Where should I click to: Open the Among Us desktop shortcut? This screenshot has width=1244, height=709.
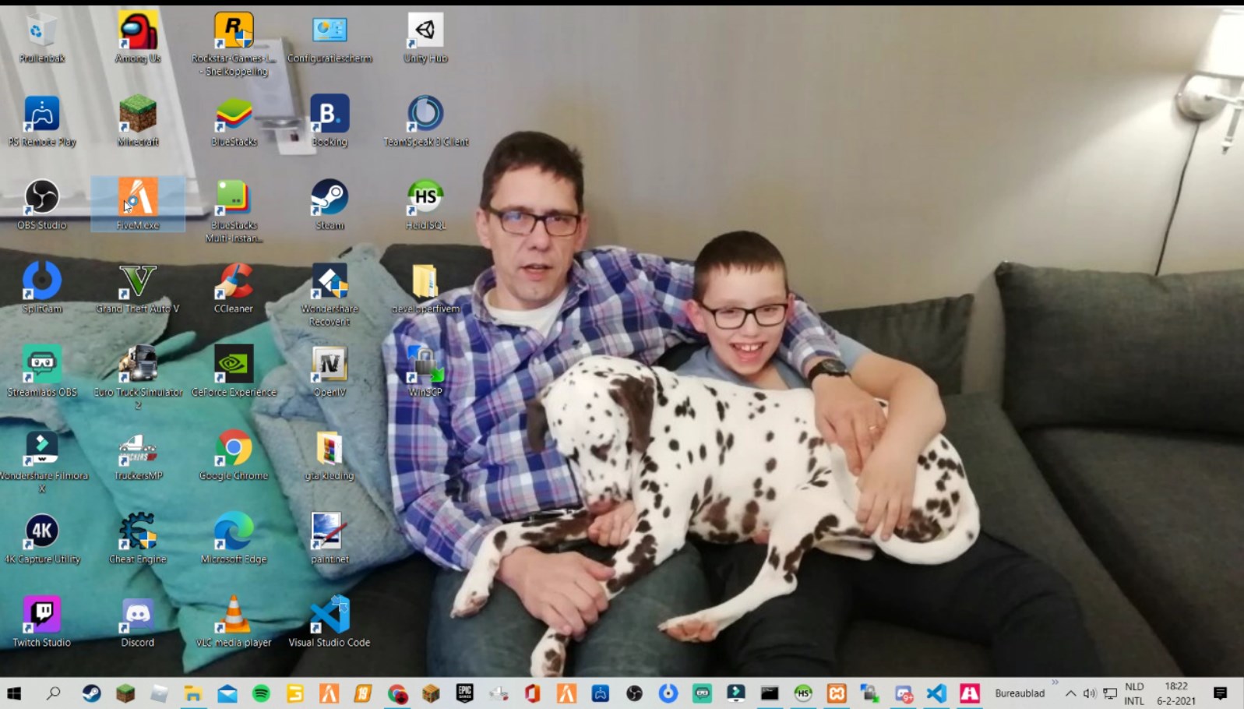[138, 32]
